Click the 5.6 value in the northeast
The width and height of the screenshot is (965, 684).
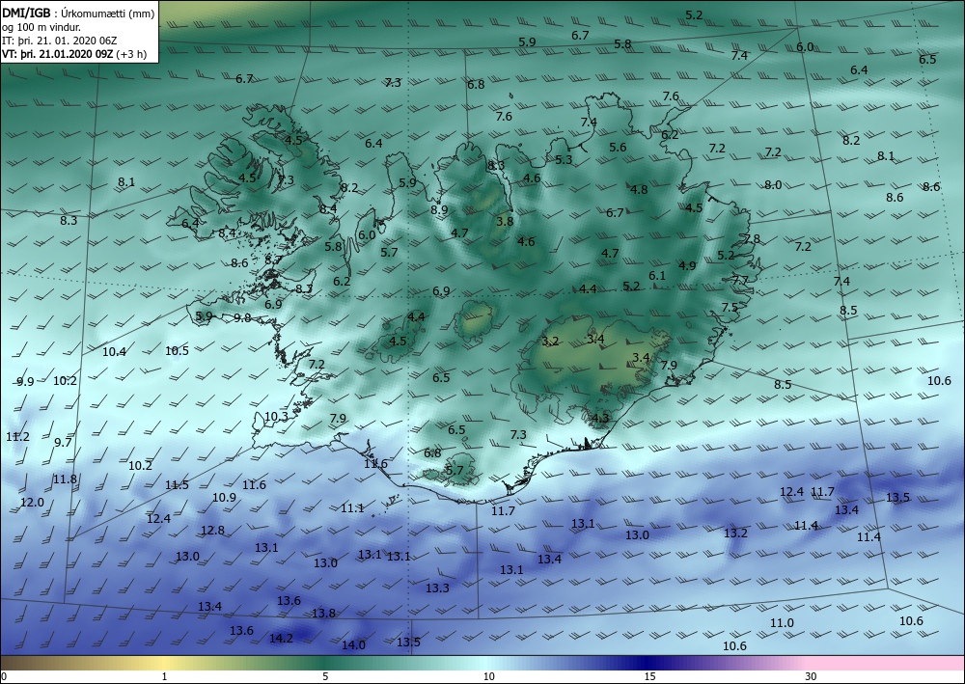point(618,147)
